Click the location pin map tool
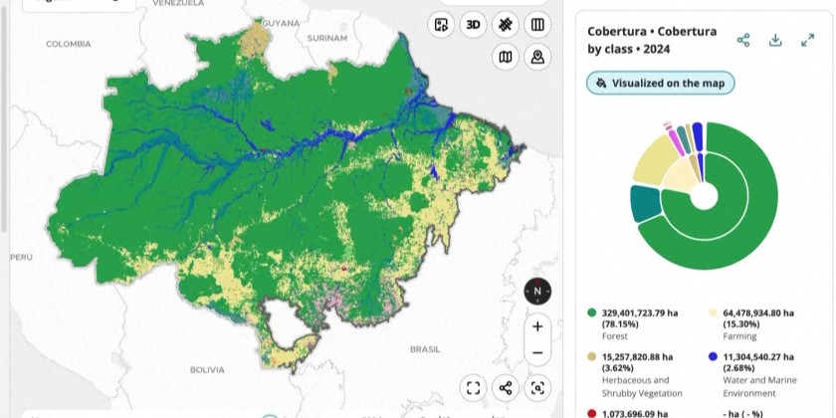 537,57
